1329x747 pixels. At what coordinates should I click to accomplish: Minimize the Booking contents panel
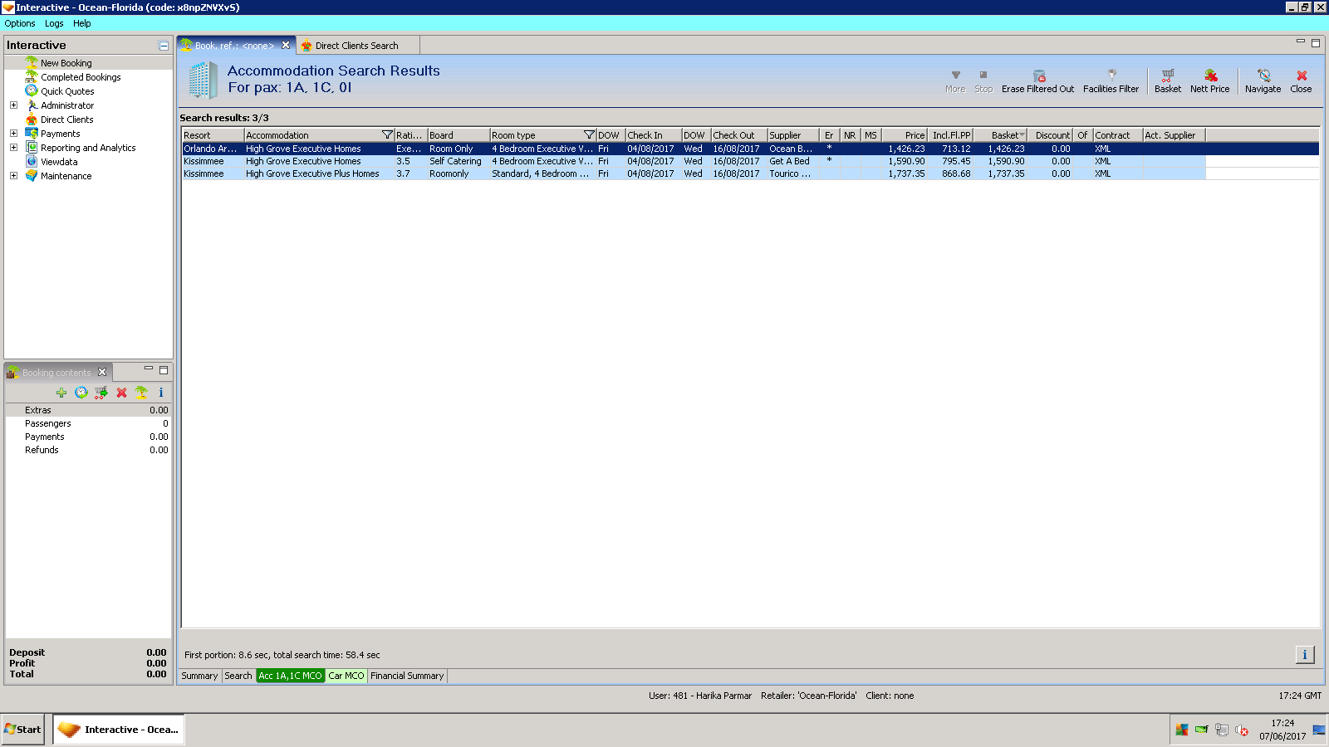point(149,369)
